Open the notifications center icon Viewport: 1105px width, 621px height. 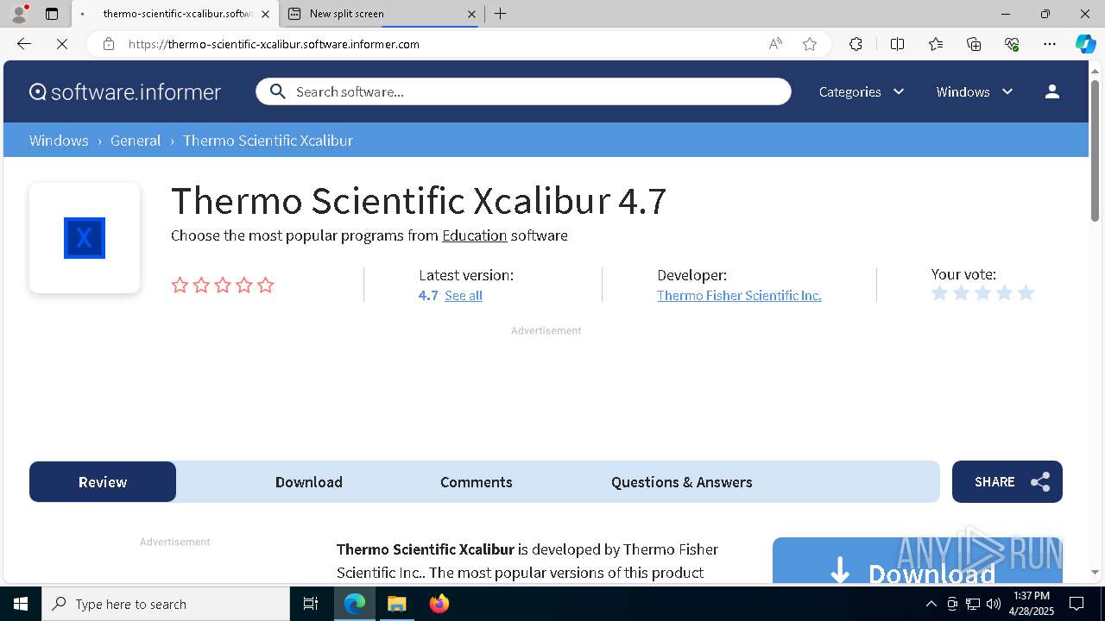[1077, 604]
